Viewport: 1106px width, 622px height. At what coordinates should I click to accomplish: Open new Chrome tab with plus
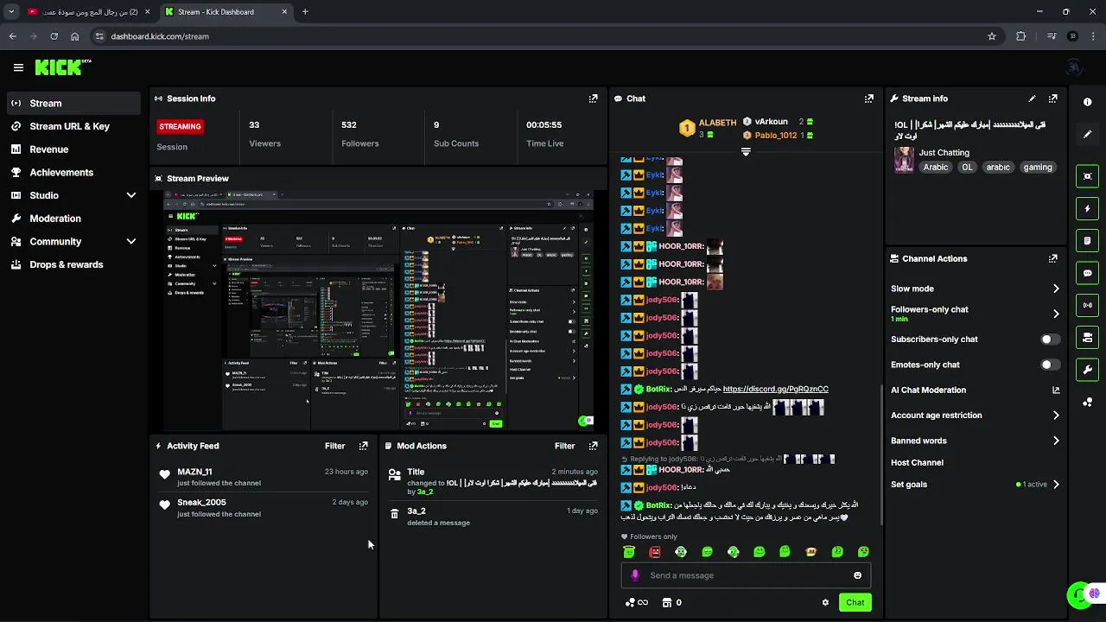305,12
